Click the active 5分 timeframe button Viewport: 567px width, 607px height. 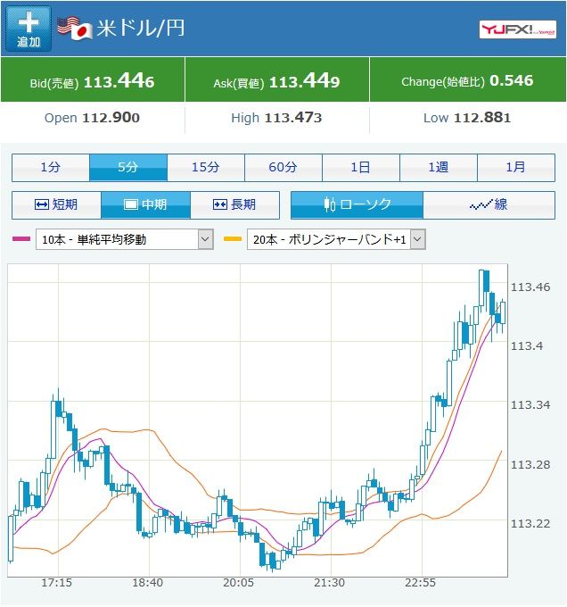pos(128,167)
